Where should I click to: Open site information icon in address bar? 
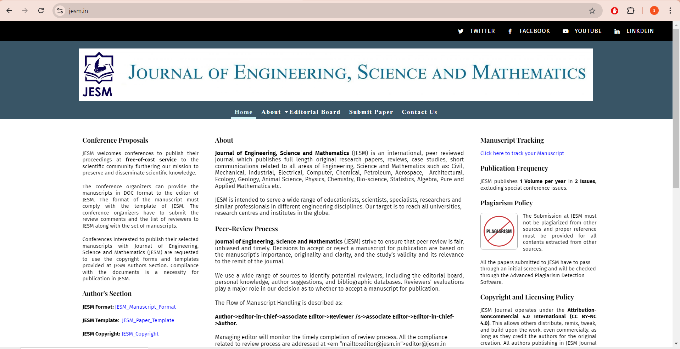click(x=60, y=11)
